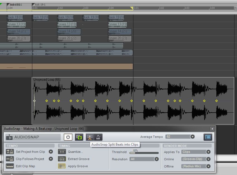This screenshot has height=175, width=237.
Task: Open the Applies To Clips dropdown
Action: click(x=208, y=152)
